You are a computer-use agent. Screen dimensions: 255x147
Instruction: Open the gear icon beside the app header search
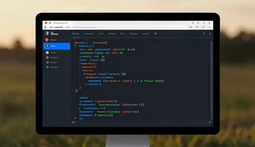point(210,34)
